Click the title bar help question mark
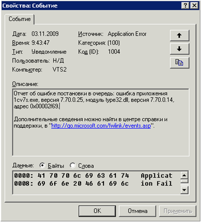 click(x=186, y=5)
